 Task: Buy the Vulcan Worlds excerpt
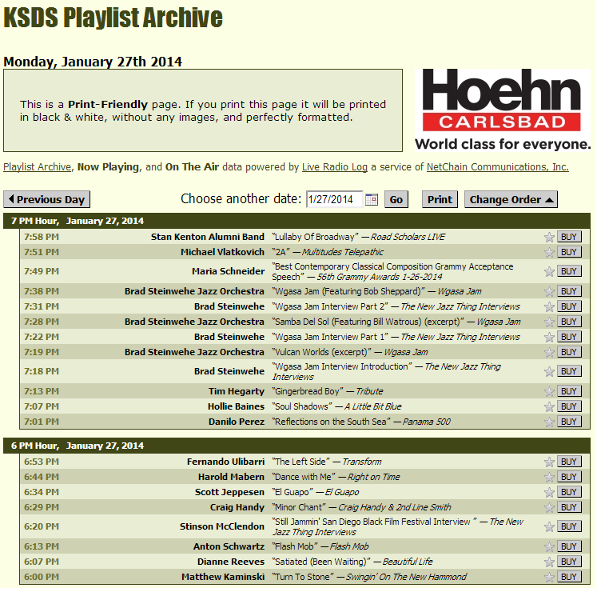571,353
